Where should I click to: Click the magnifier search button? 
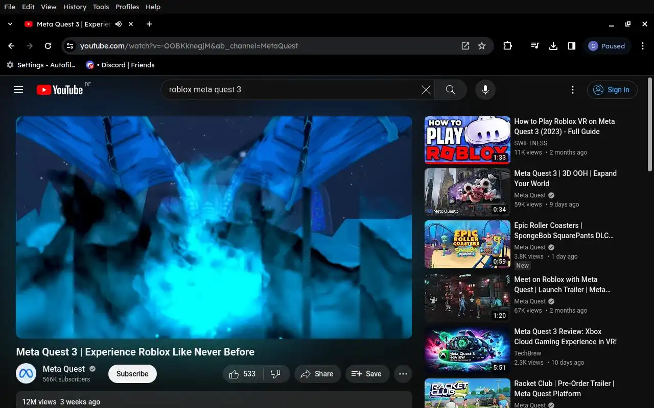point(450,90)
